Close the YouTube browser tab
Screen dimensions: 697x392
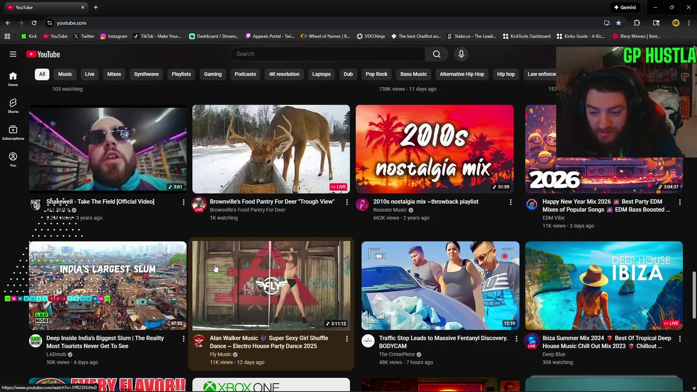click(x=83, y=7)
